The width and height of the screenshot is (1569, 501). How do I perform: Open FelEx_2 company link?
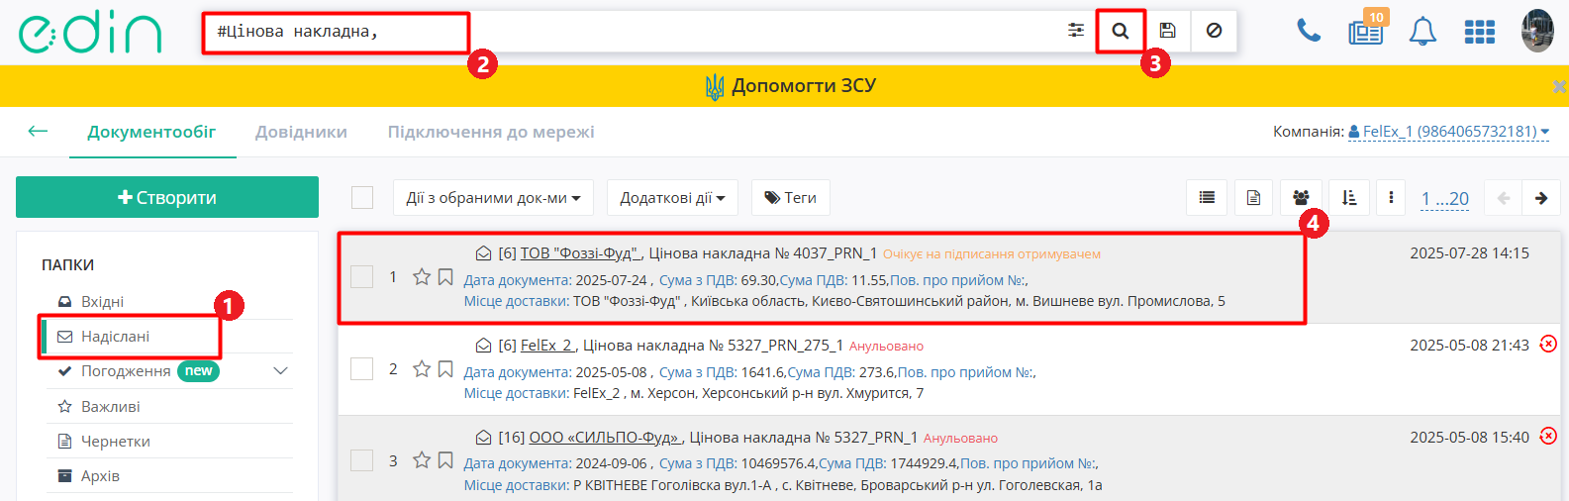pos(547,346)
